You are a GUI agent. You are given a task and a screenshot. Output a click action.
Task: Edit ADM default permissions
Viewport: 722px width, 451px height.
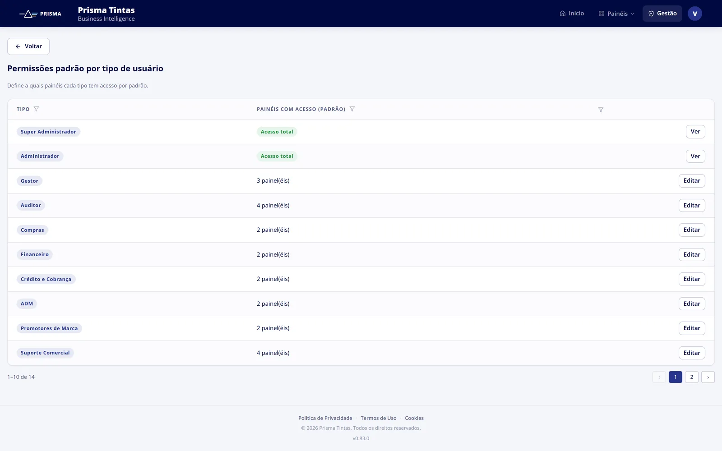(x=692, y=304)
